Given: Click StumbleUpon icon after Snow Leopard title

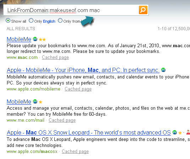Looking at the screenshot, I should pyautogui.click(x=175, y=132).
